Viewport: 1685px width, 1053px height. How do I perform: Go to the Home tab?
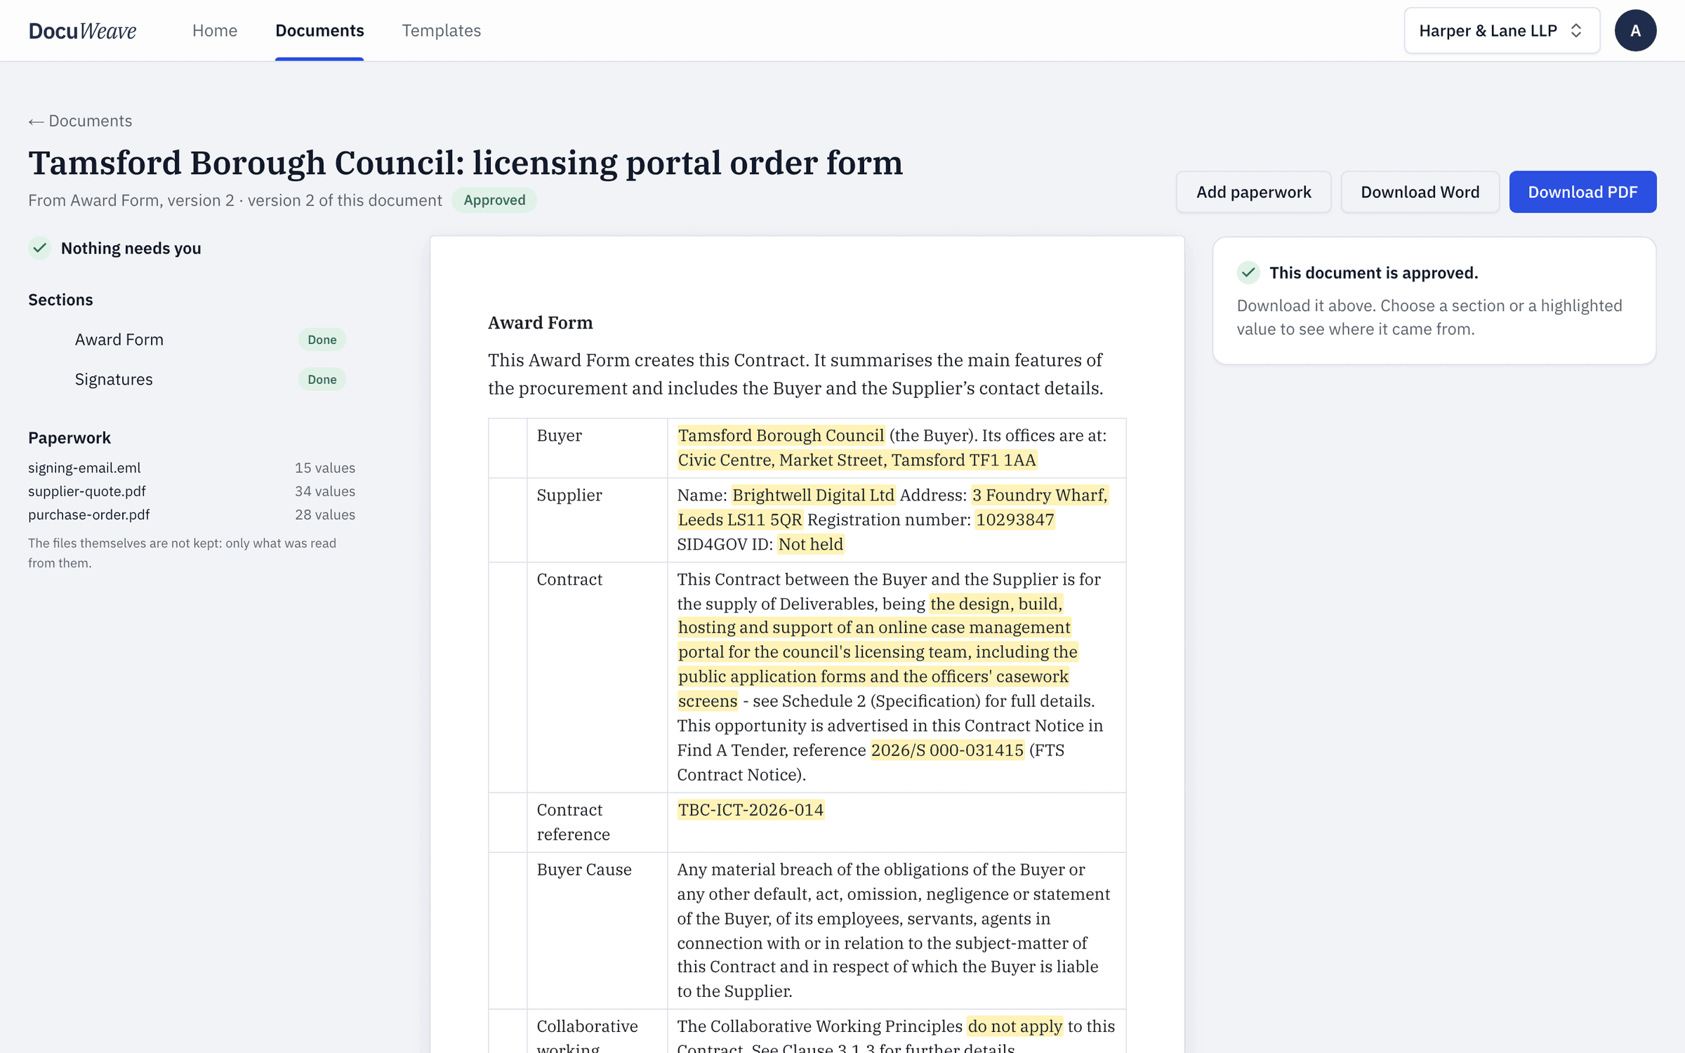click(215, 31)
